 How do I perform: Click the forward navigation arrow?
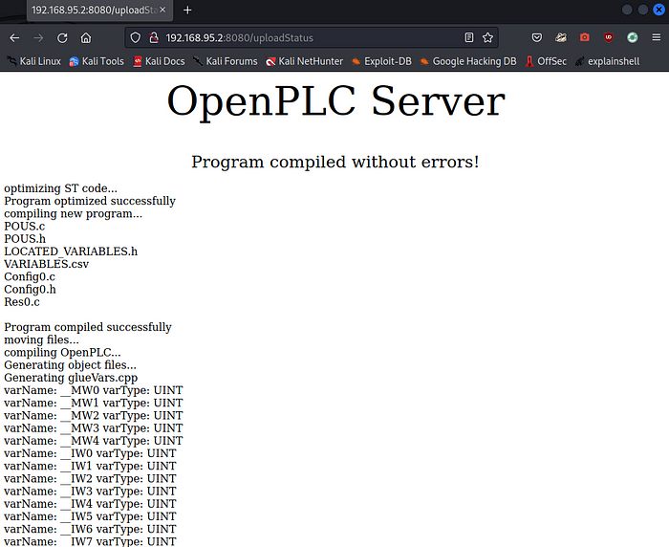coord(38,38)
